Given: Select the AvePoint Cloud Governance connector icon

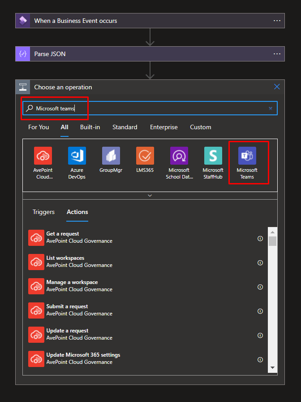Looking at the screenshot, I should [43, 156].
